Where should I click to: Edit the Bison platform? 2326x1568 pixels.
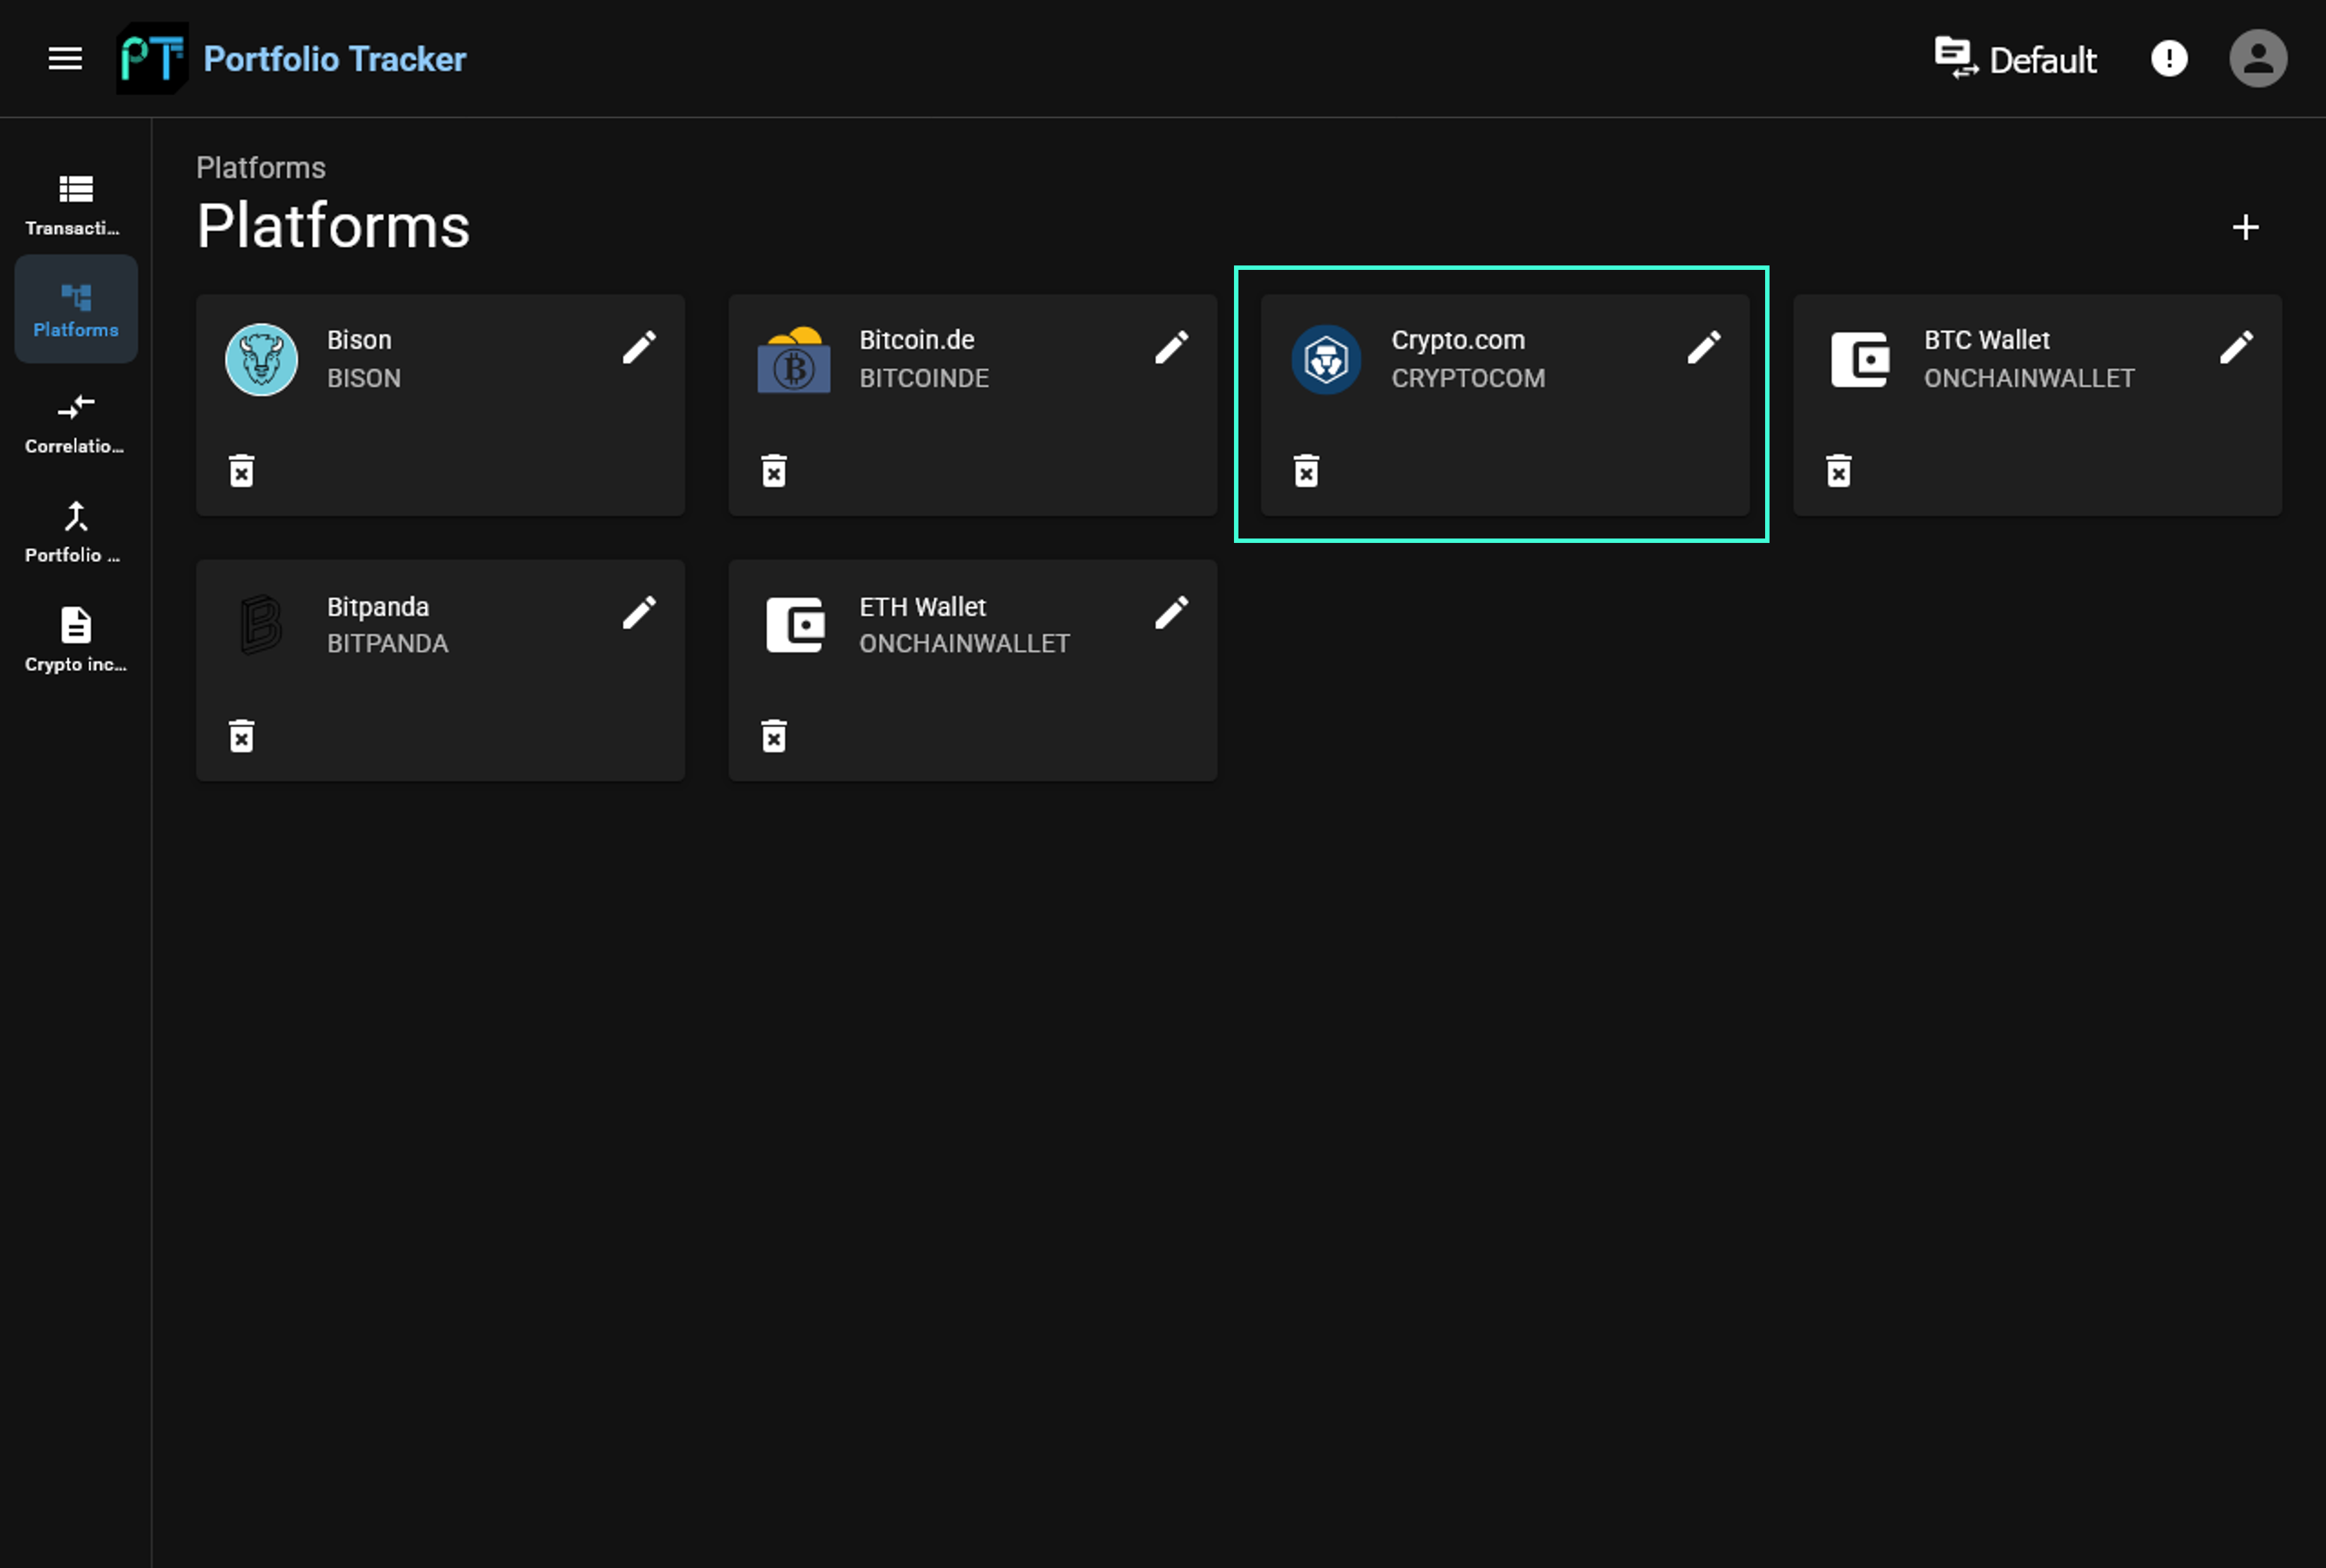639,348
